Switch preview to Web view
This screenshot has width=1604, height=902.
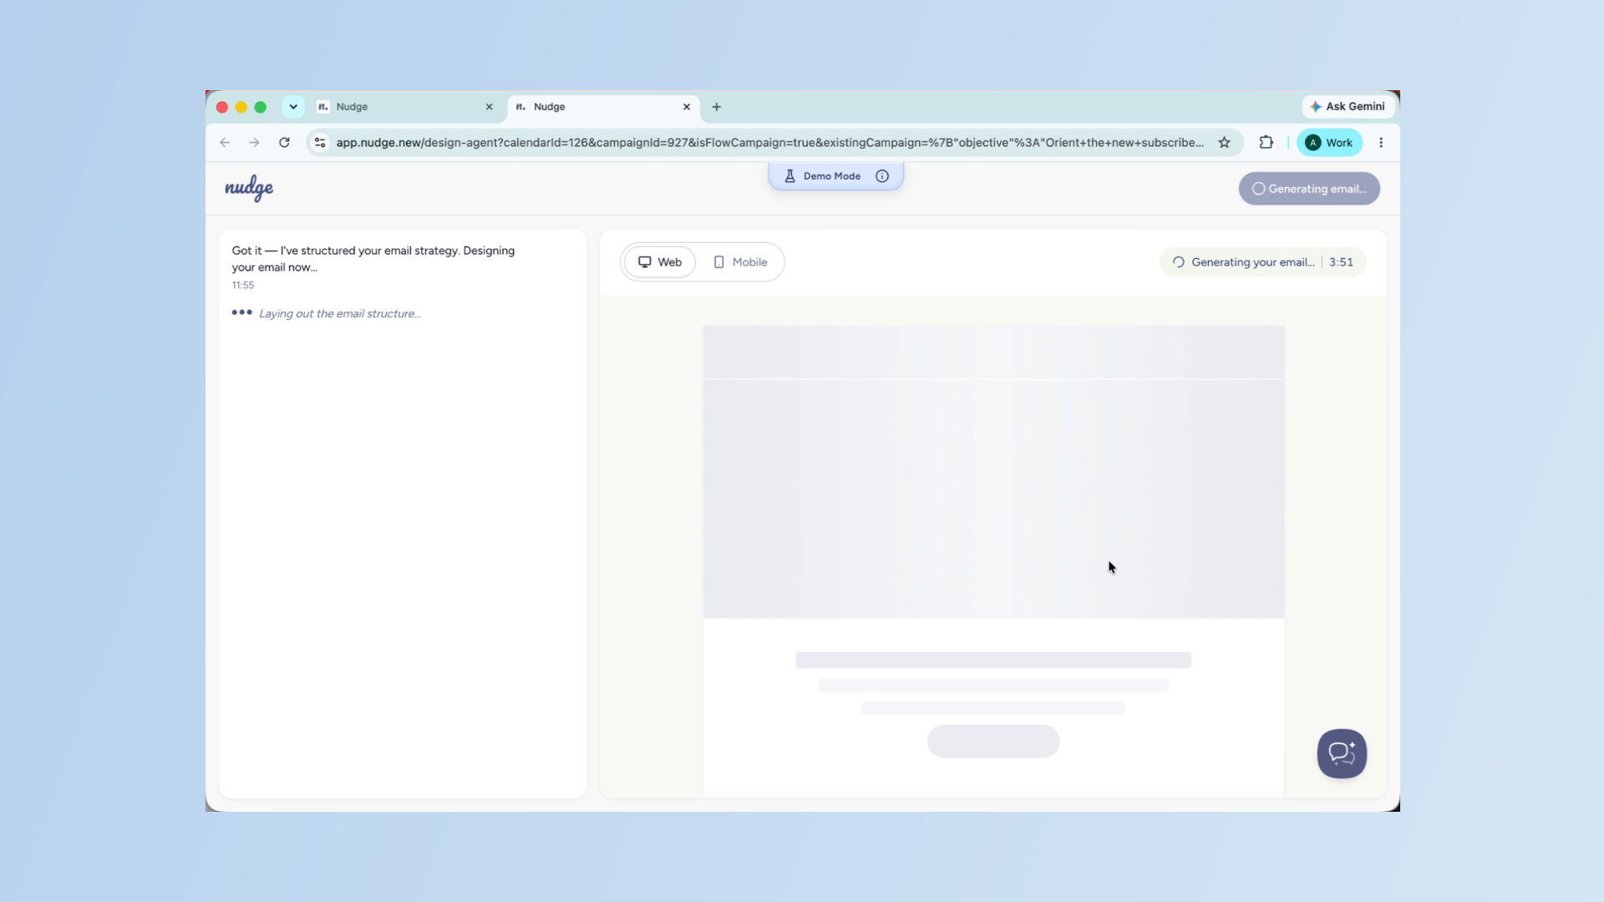[x=660, y=262]
